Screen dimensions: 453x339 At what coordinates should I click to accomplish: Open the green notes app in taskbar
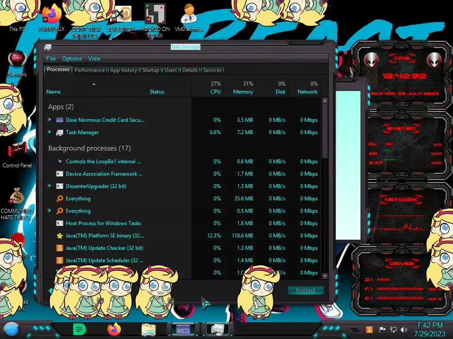coord(80,329)
